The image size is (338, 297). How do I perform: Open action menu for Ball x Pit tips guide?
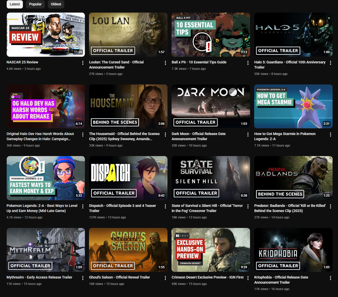(248, 63)
